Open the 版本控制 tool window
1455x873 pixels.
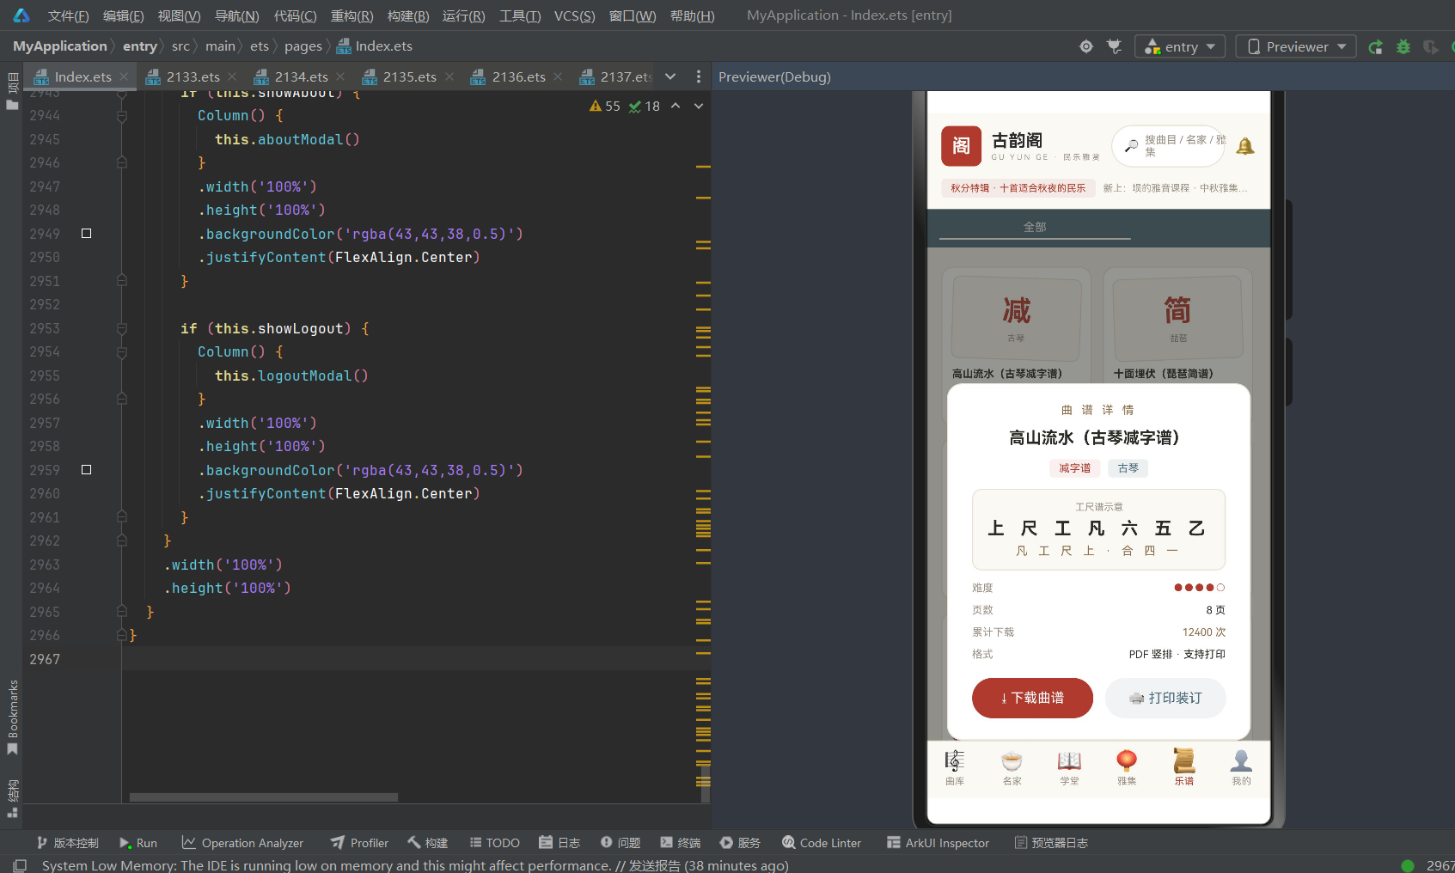click(67, 843)
